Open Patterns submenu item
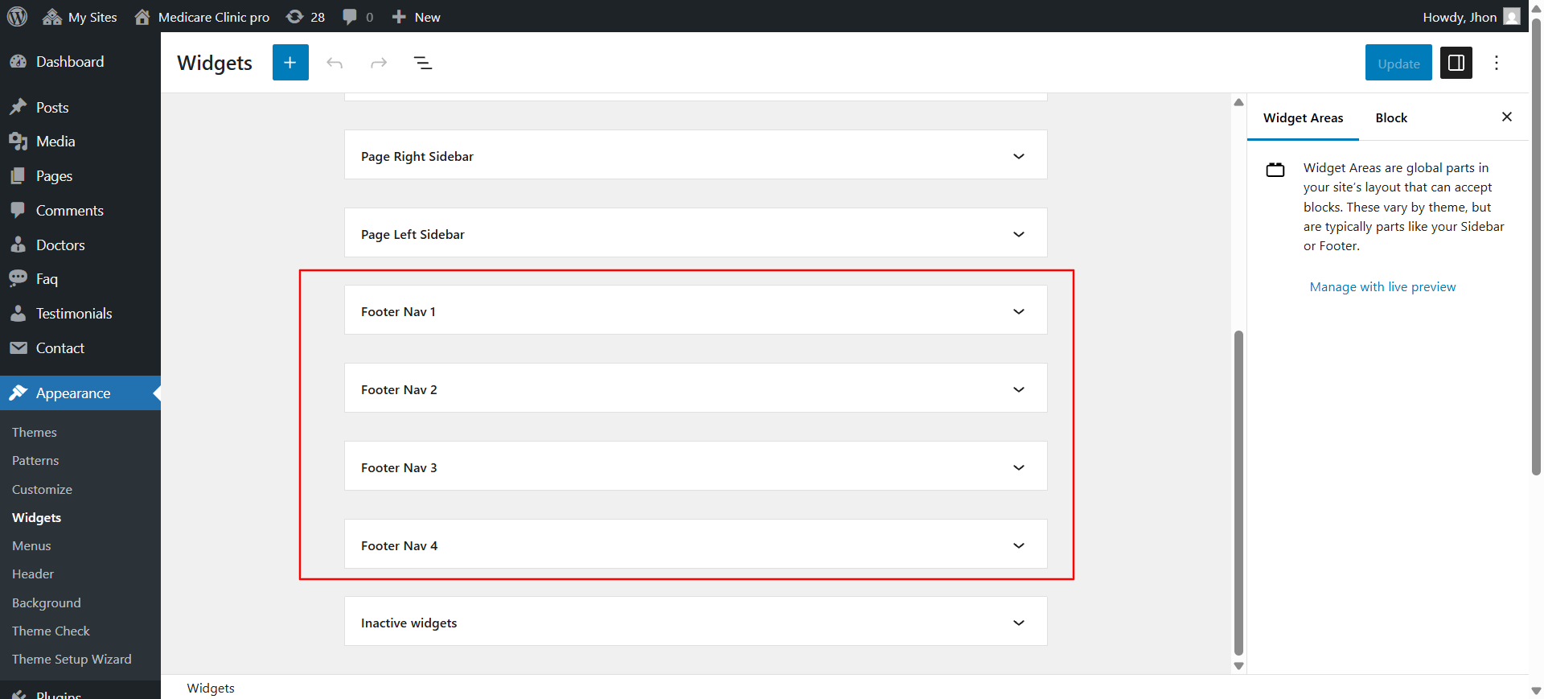Image resolution: width=1544 pixels, height=699 pixels. (x=35, y=460)
